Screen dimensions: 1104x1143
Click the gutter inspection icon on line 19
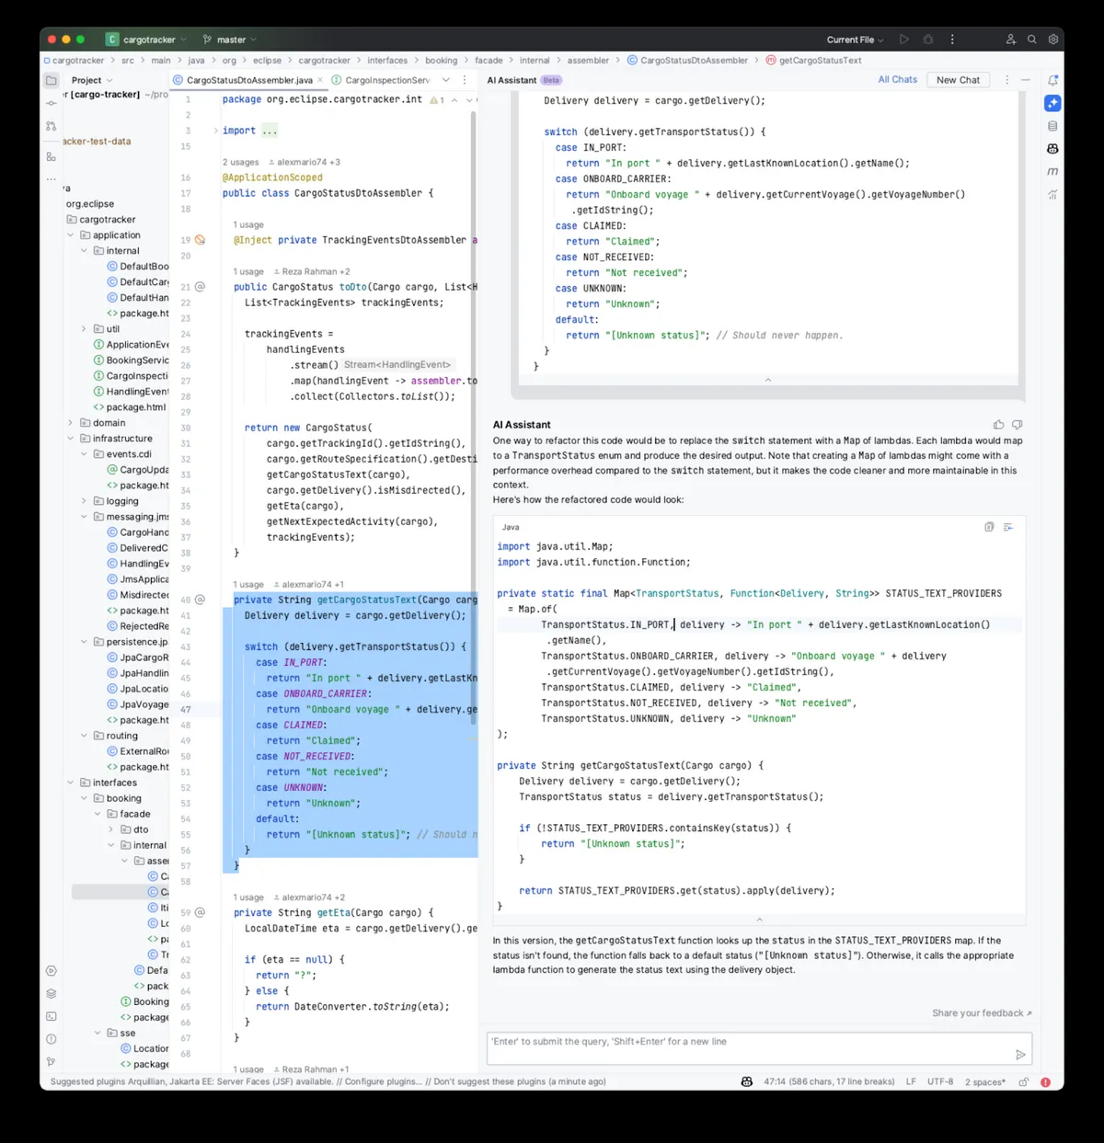click(200, 240)
